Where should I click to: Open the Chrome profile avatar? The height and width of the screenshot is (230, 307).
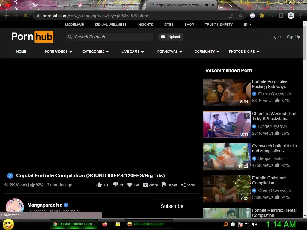coord(291,16)
